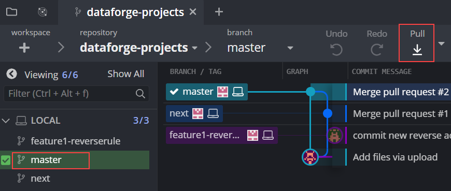Close the dataforge-projects tab
The height and width of the screenshot is (191, 451).
(x=193, y=12)
